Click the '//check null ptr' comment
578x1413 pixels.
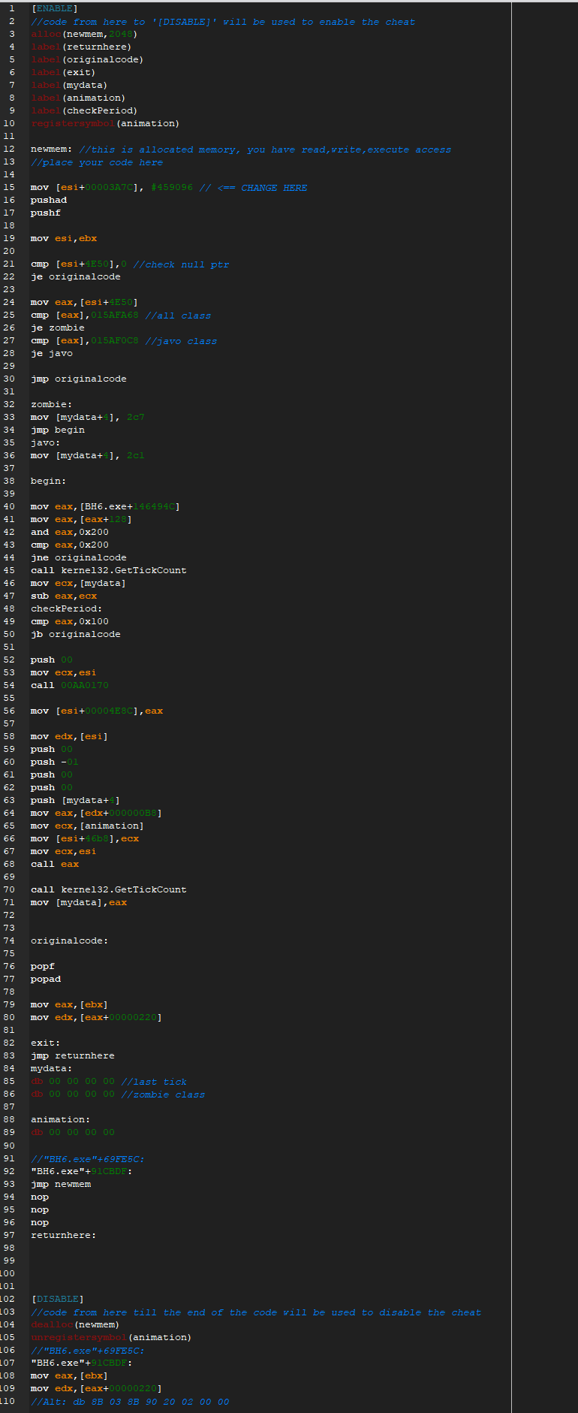coord(181,264)
